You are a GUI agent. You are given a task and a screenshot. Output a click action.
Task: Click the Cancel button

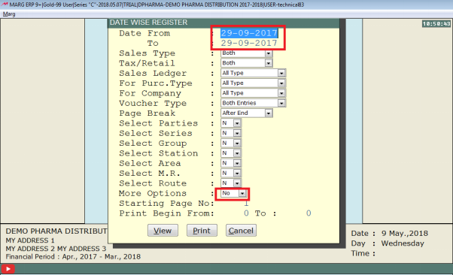click(x=241, y=231)
